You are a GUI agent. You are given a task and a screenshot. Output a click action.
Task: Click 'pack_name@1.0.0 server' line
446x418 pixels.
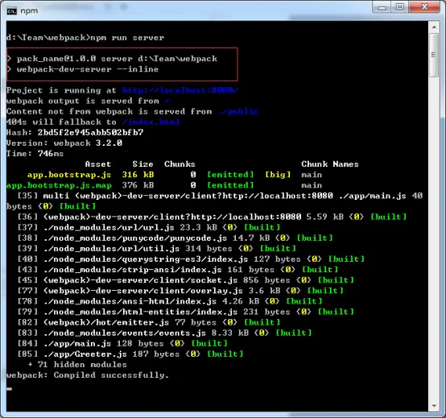point(112,59)
